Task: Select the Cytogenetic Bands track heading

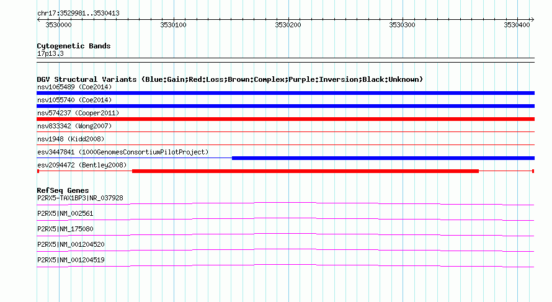Action: 74,46
